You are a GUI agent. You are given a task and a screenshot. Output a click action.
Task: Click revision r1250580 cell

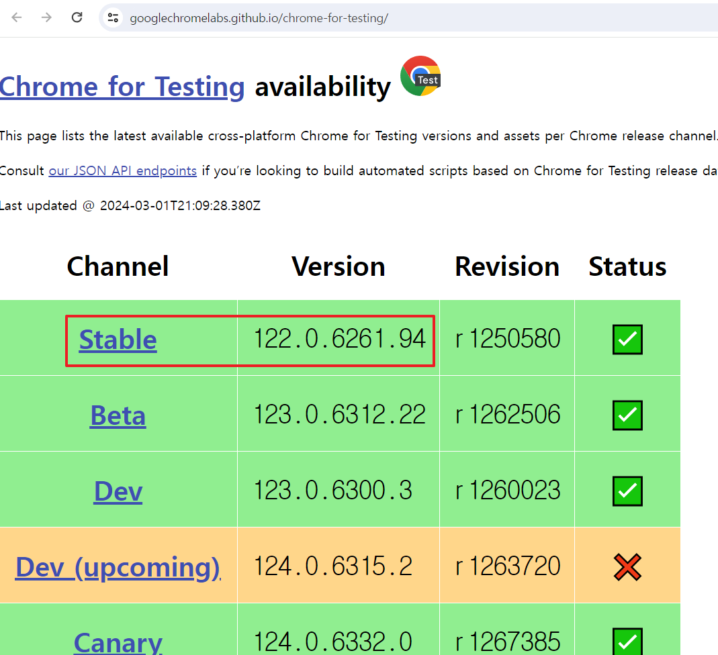tap(507, 339)
